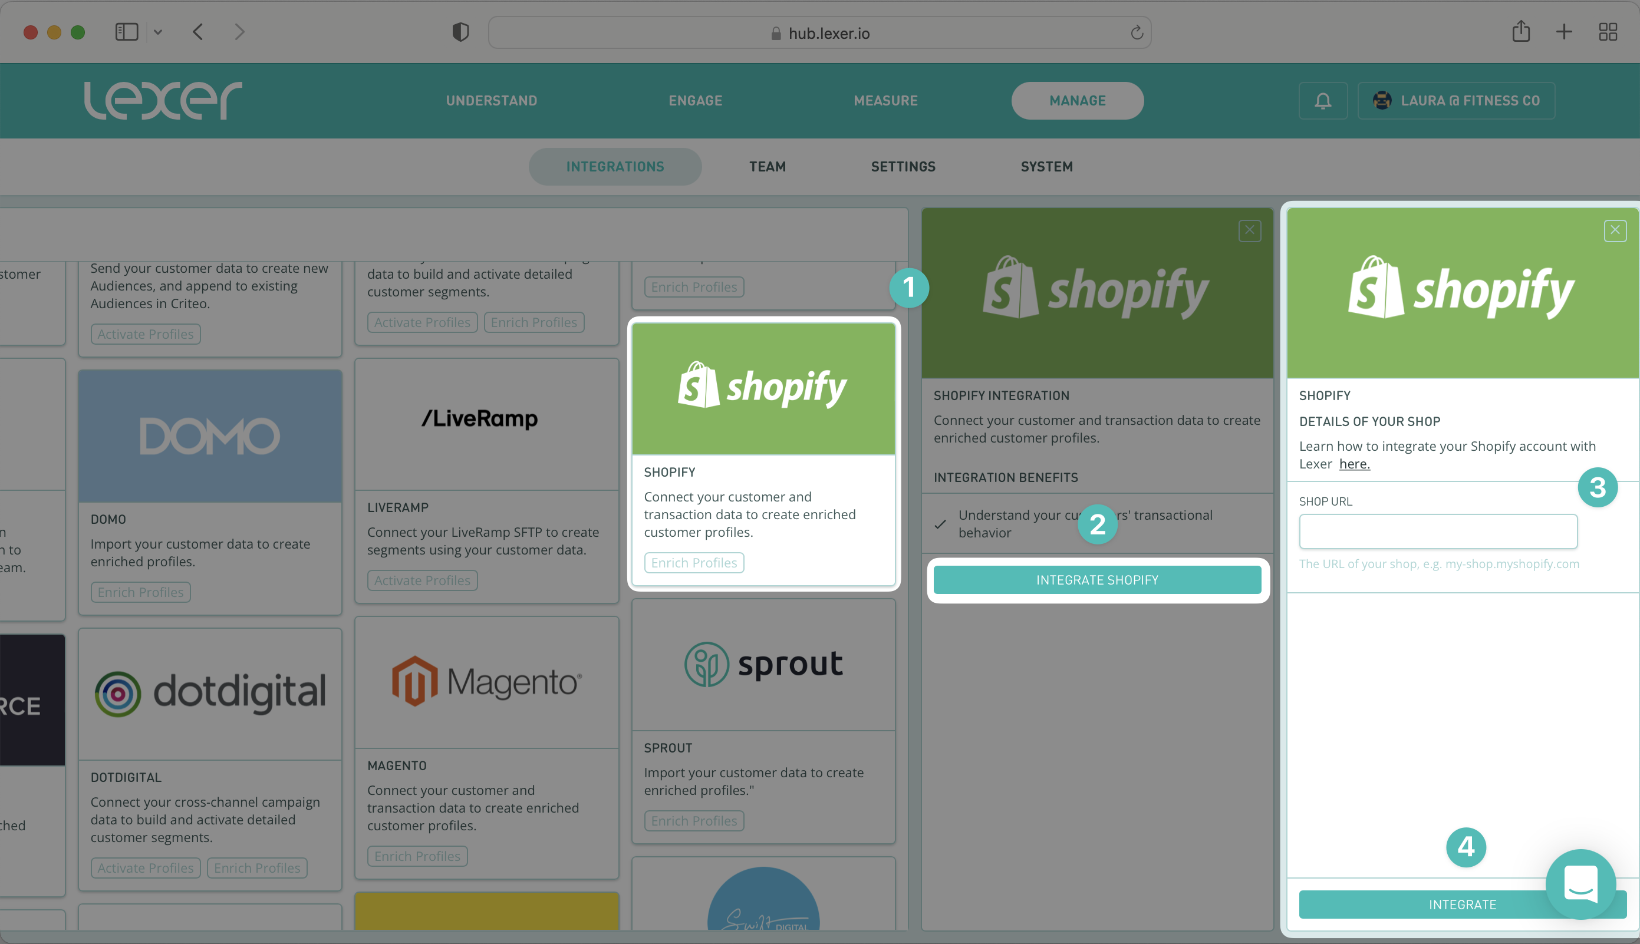The height and width of the screenshot is (944, 1640).
Task: Click the LIVERAMP card title
Action: 397,507
